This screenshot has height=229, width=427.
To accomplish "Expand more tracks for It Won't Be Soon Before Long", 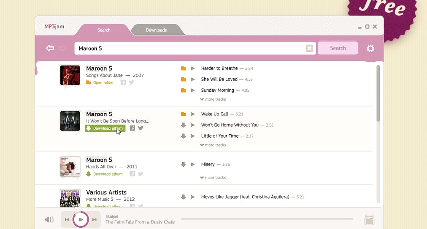I will (x=213, y=145).
